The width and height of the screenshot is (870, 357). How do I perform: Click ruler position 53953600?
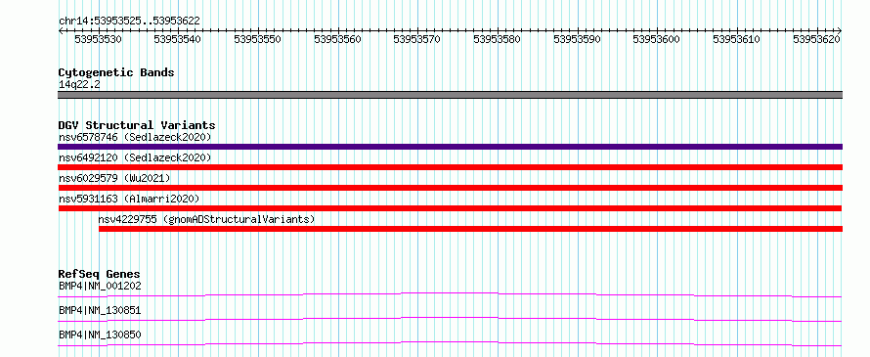(657, 39)
